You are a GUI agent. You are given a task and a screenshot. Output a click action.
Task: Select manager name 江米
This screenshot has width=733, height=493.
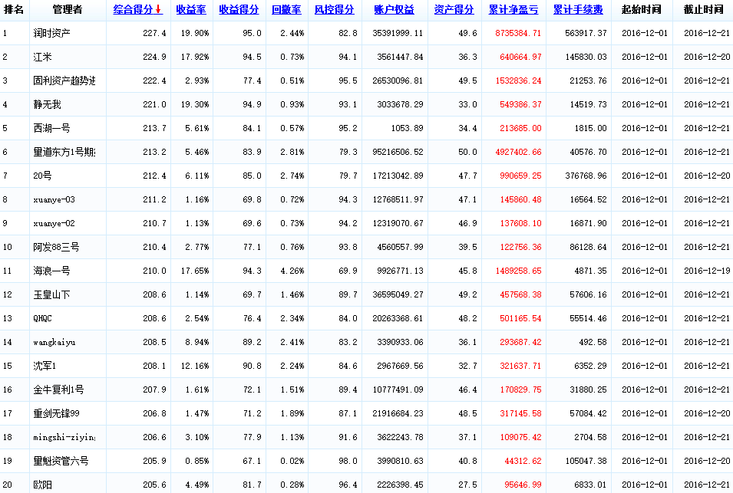tap(42, 57)
